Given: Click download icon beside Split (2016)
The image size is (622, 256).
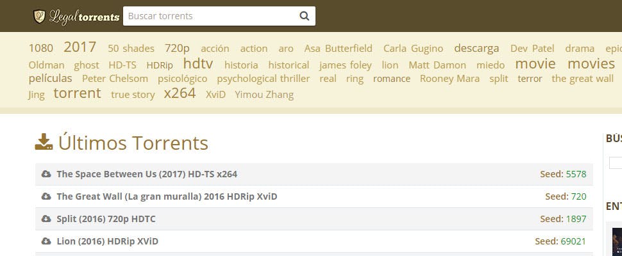Looking at the screenshot, I should 46,219.
